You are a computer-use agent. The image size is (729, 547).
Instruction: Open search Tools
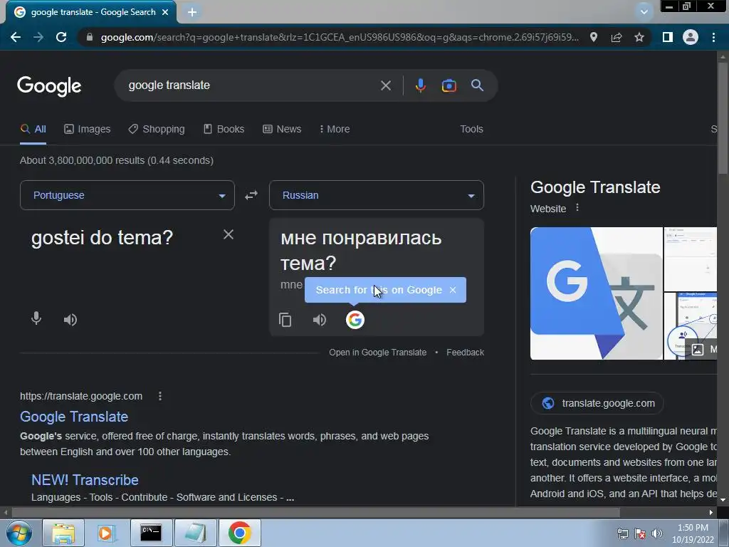point(471,129)
